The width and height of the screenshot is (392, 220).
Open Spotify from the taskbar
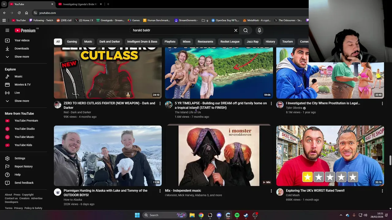tap(237, 215)
